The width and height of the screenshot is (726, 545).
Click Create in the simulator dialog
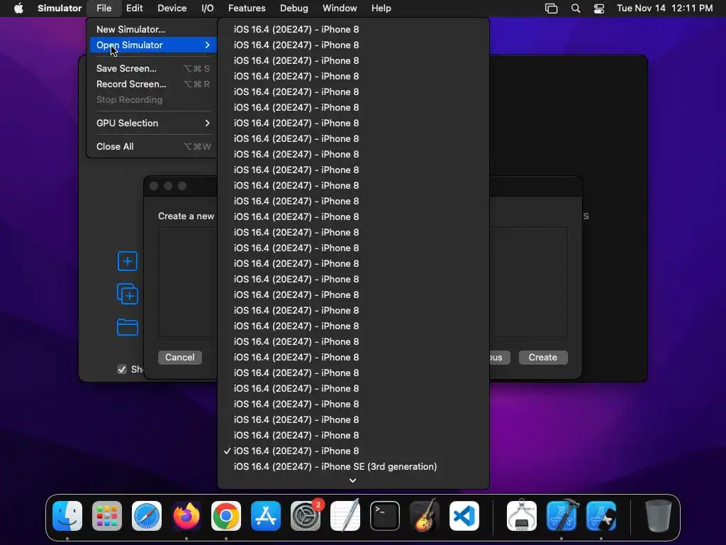542,358
